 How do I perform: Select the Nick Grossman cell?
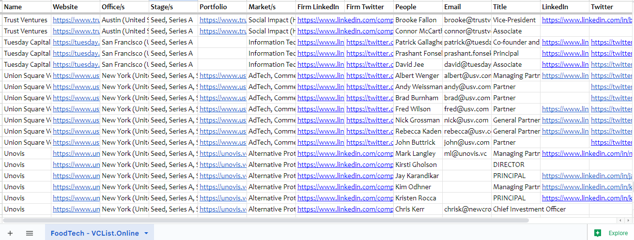point(418,120)
